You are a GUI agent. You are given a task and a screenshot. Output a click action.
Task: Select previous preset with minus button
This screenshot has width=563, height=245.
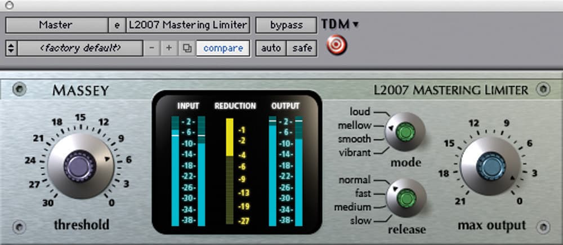[152, 48]
